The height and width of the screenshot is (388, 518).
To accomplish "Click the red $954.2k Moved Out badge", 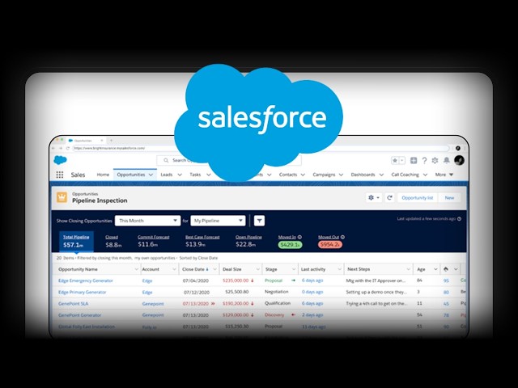I will click(x=329, y=245).
